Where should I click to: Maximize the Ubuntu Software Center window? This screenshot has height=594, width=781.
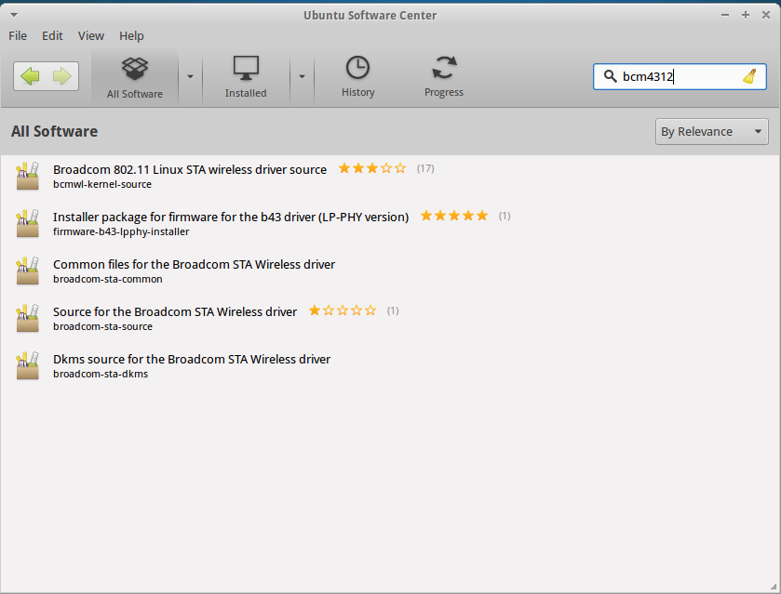746,15
